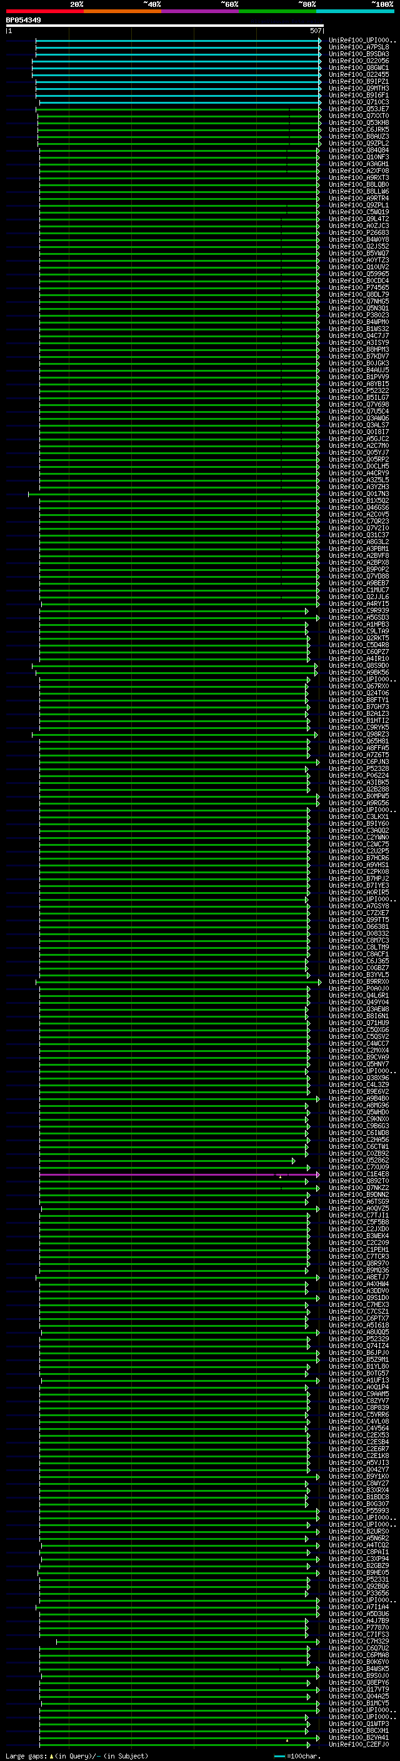Click the green ~80% identity legend segment
400x1761 pixels.
click(x=277, y=11)
